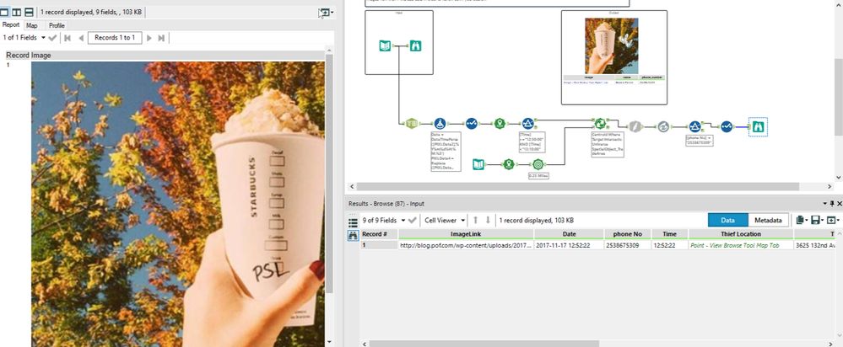Click the 0.25 Miles annotation
The width and height of the screenshot is (843, 347).
538,176
